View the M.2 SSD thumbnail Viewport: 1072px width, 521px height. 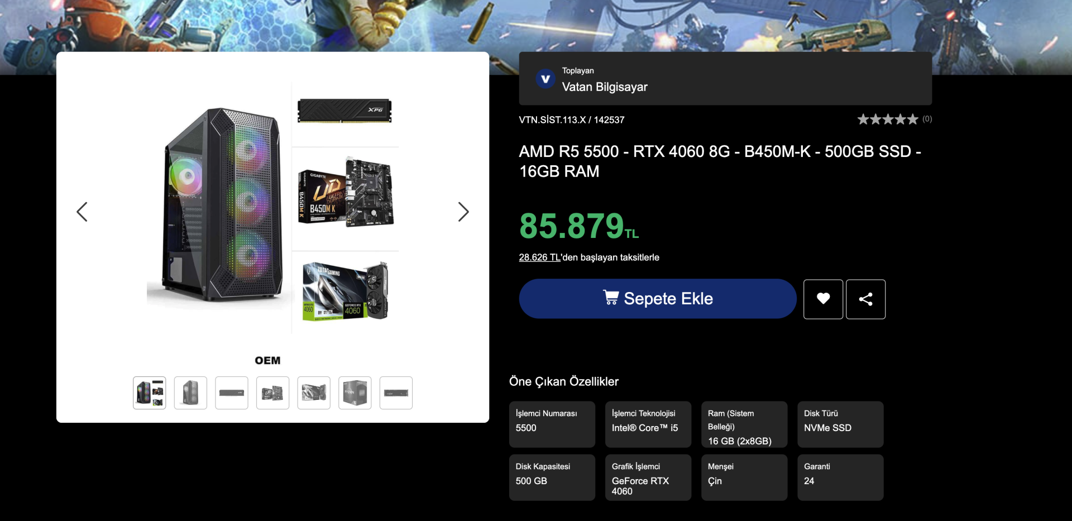[x=396, y=393]
